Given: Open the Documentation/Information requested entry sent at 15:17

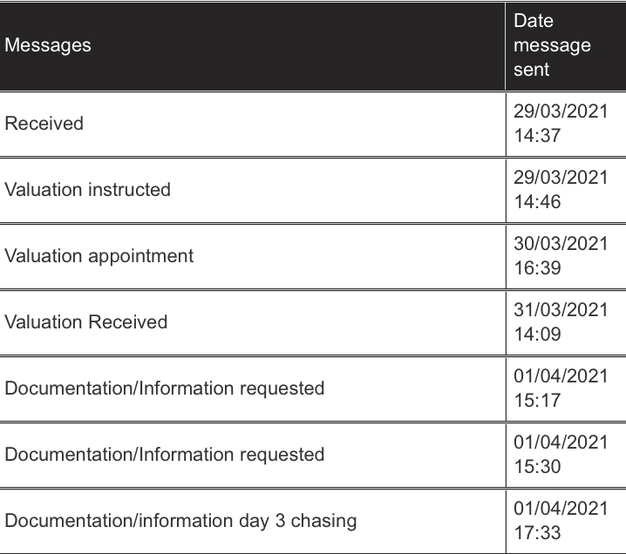Looking at the screenshot, I should pyautogui.click(x=165, y=388).
